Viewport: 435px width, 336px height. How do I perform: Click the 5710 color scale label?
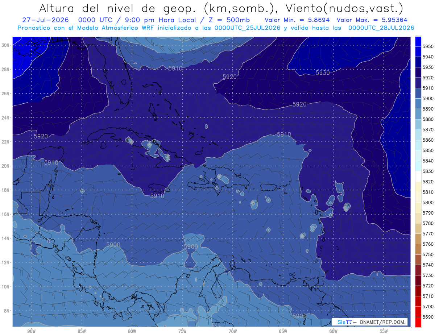point(428,296)
